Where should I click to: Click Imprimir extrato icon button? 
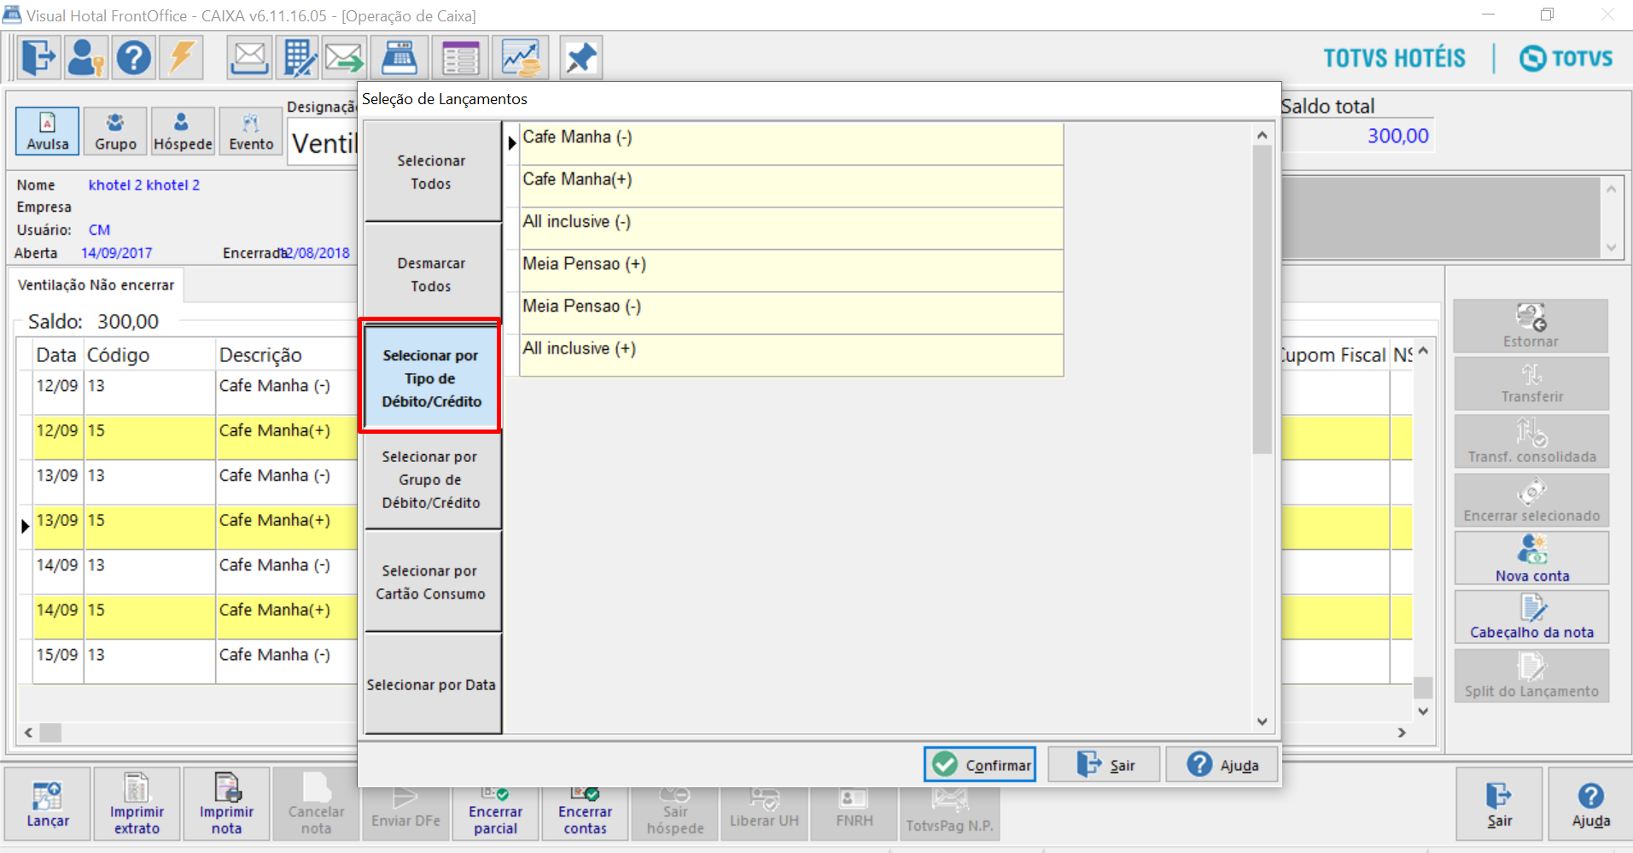(137, 804)
